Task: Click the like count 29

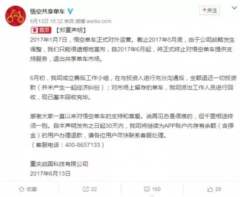Action: click(218, 189)
